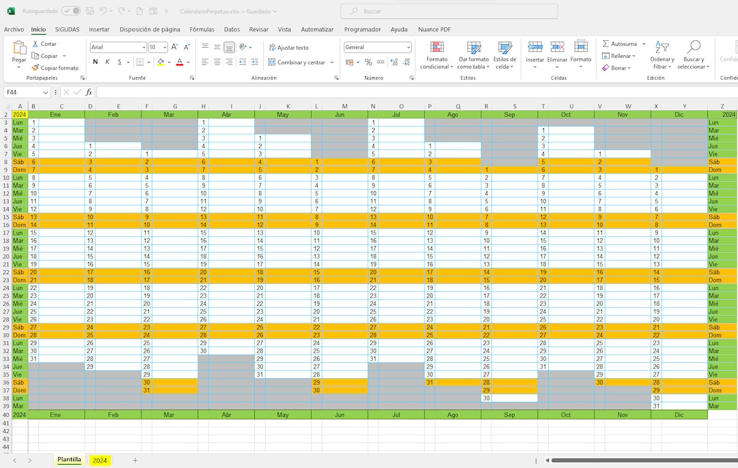Apply thousands separator 000 icon
Image resolution: width=738 pixels, height=468 pixels.
(x=381, y=62)
